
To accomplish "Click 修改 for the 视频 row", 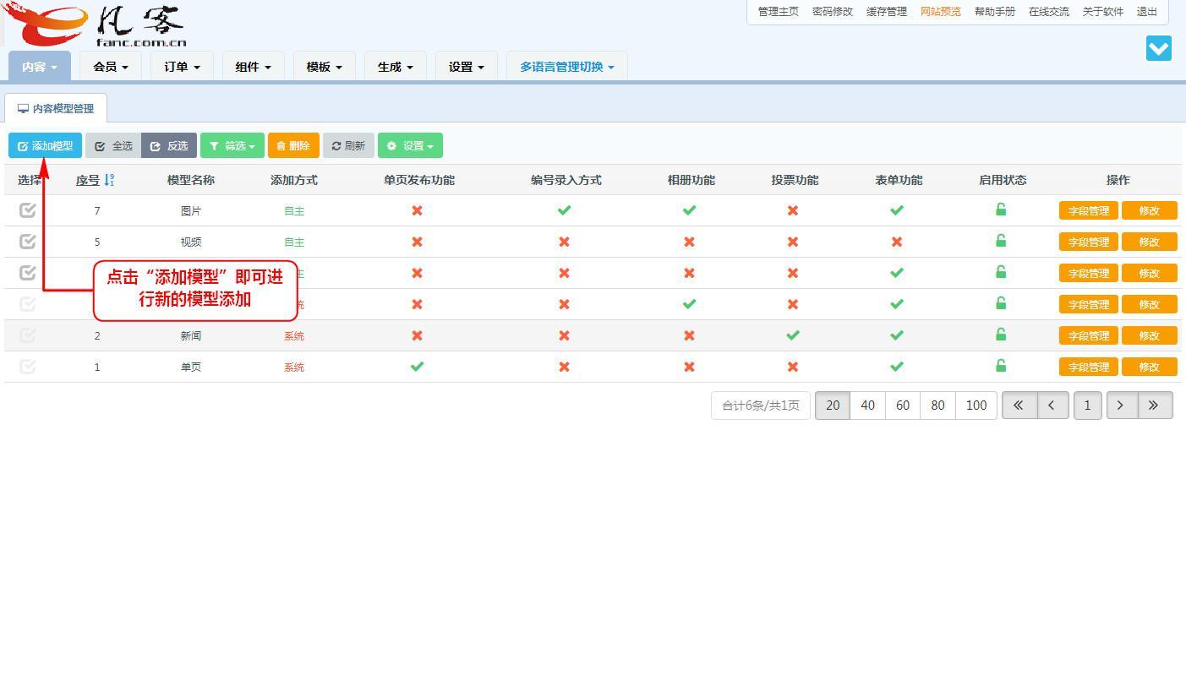I will 1149,242.
